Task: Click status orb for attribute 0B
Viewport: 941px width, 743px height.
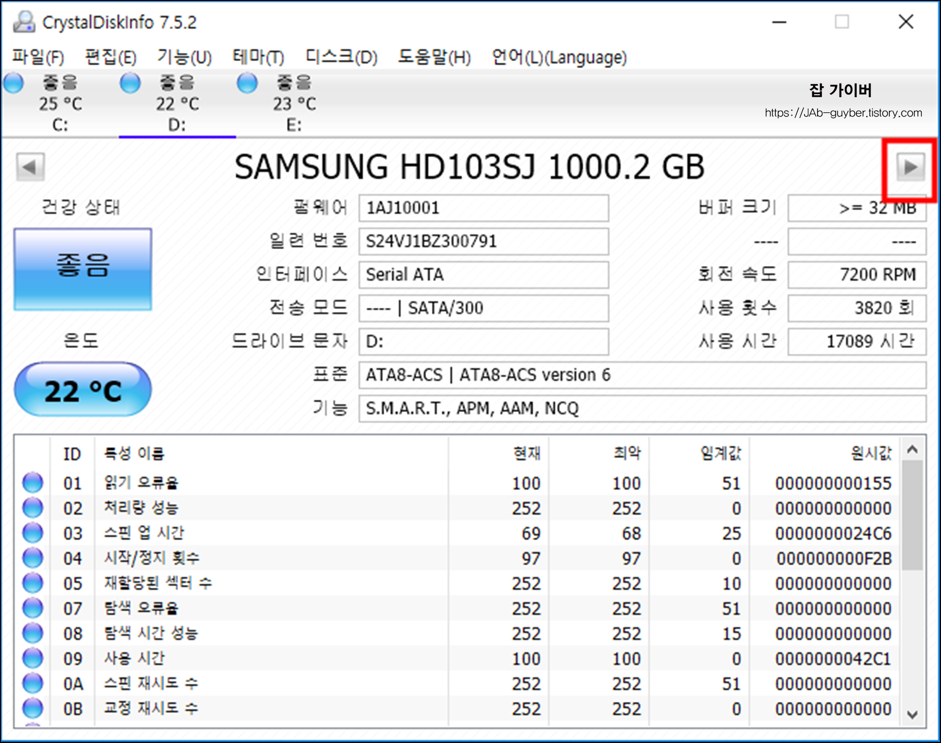Action: click(x=32, y=708)
